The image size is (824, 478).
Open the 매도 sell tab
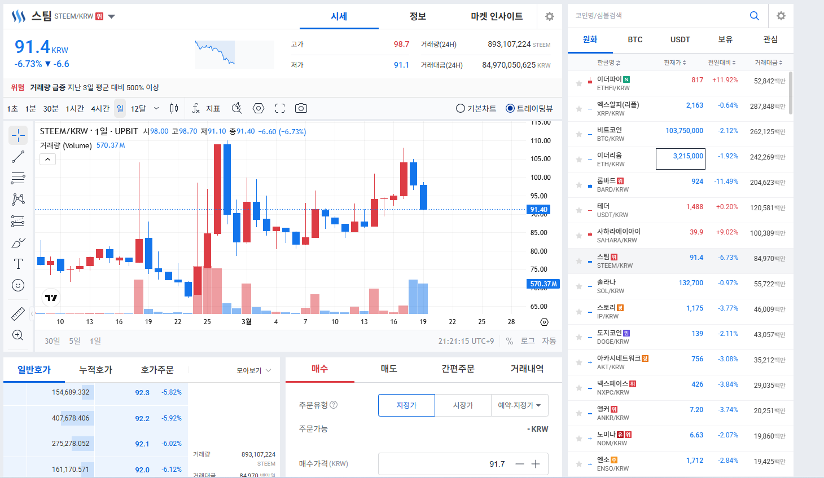coord(389,369)
